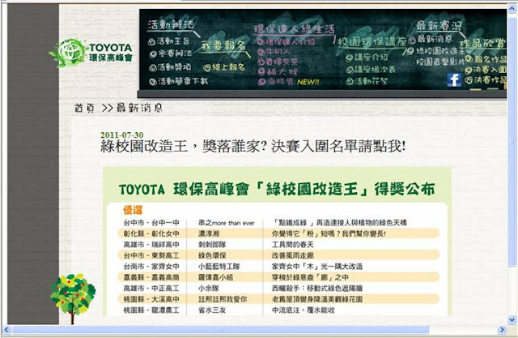The height and width of the screenshot is (338, 518).
Task: Click team name 綠色環保
Action: [x=212, y=255]
